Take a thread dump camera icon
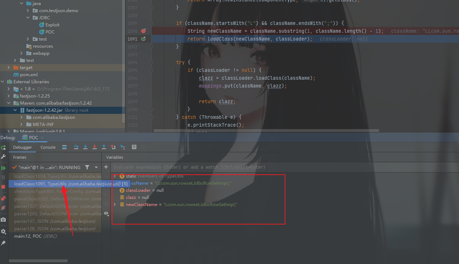The image size is (459, 264). [x=3, y=220]
